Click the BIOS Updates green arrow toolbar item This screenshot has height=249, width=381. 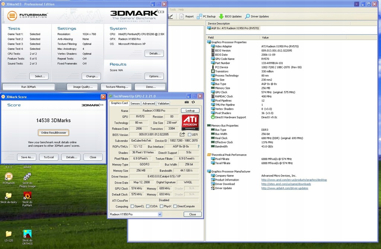pyautogui.click(x=230, y=16)
